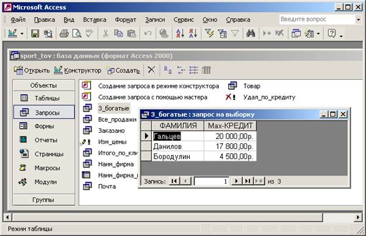The image size is (366, 236).
Task: Insert hyperlink globe icon
Action: [x=164, y=34]
